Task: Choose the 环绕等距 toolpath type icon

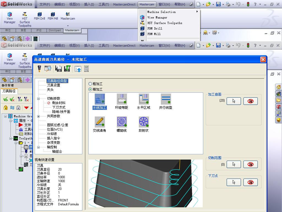Action: 121,102
